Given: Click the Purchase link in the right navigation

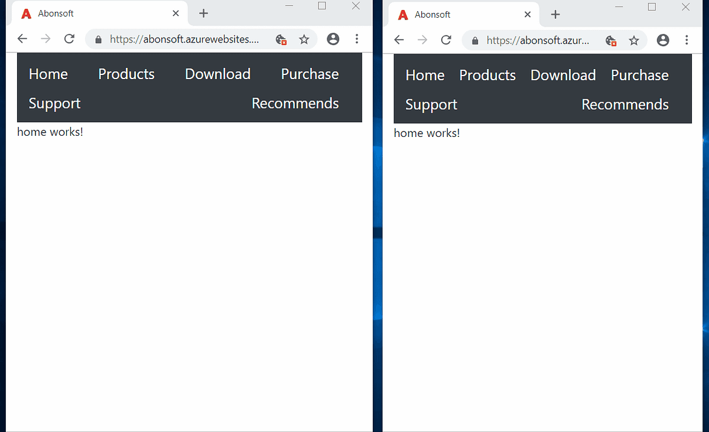Looking at the screenshot, I should 640,75.
